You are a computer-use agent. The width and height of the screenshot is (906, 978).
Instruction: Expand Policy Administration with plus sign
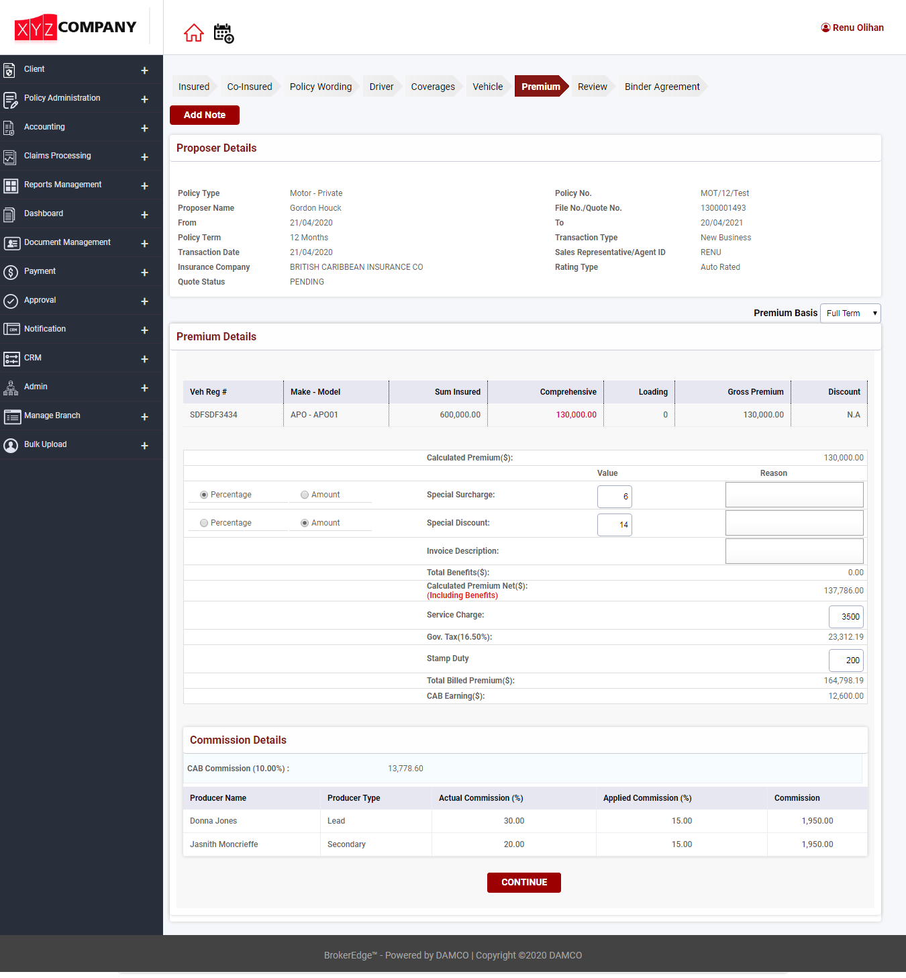pyautogui.click(x=144, y=99)
